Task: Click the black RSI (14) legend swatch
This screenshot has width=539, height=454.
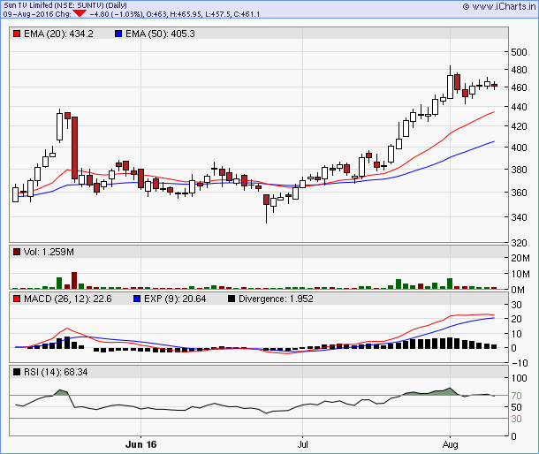Action: tap(17, 372)
